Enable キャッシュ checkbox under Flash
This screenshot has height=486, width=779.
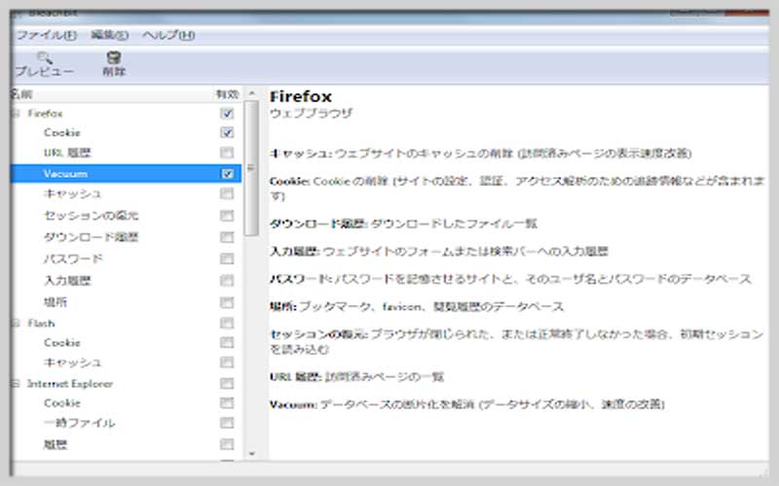click(x=227, y=363)
